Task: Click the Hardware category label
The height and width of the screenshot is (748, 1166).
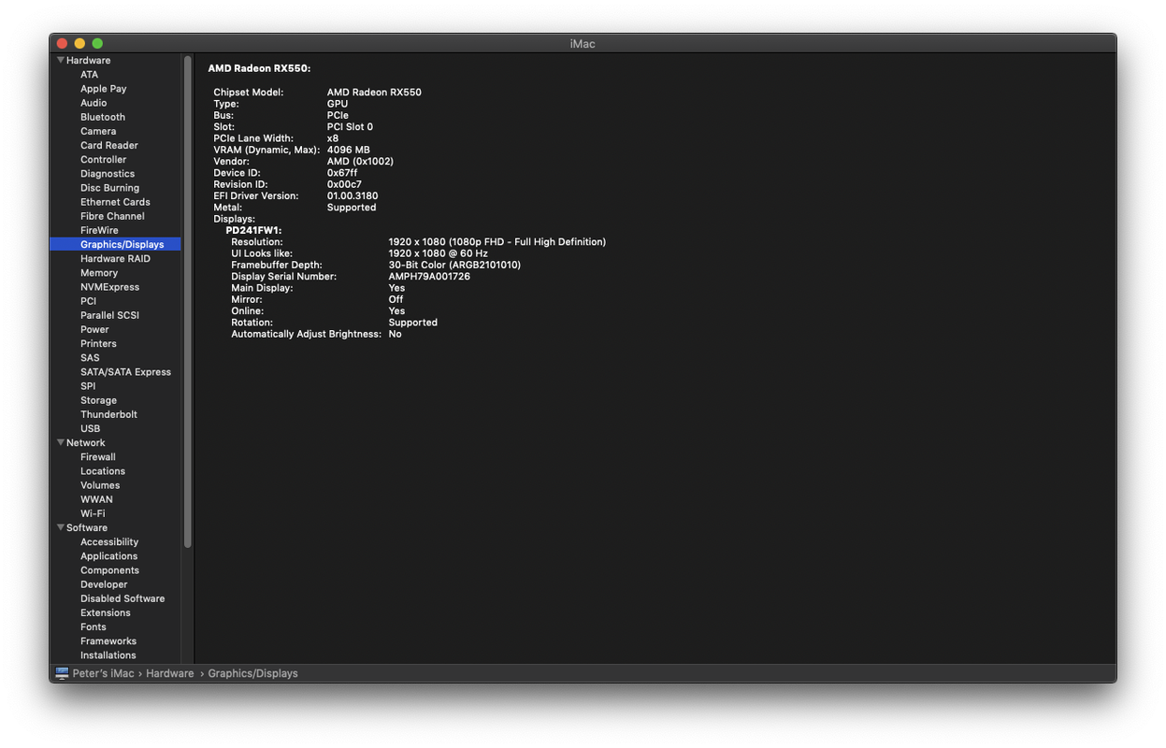Action: point(89,61)
